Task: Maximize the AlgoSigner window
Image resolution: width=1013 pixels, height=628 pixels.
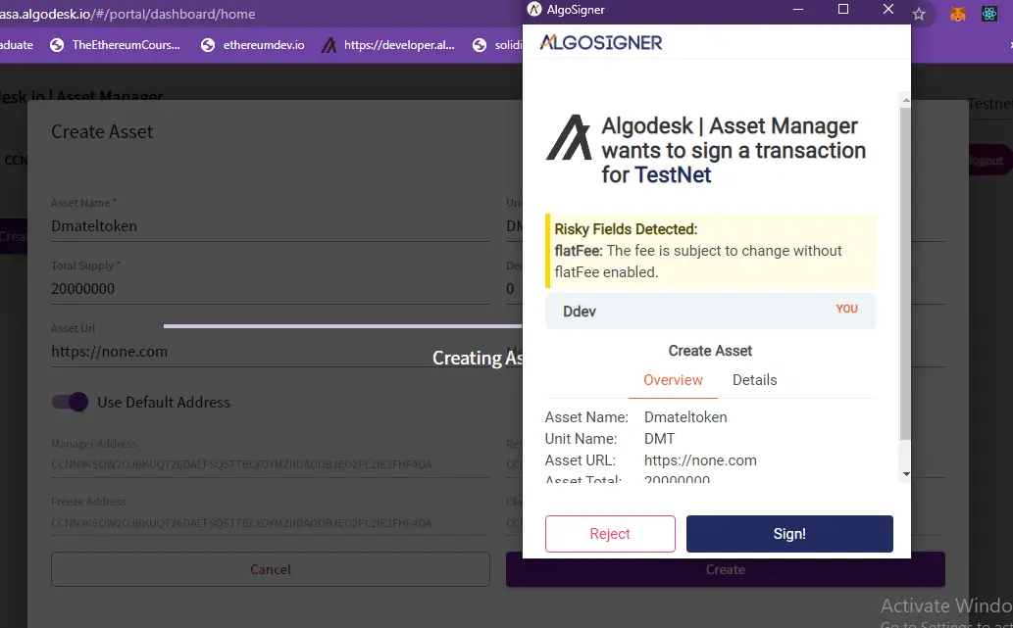Action: click(x=843, y=9)
